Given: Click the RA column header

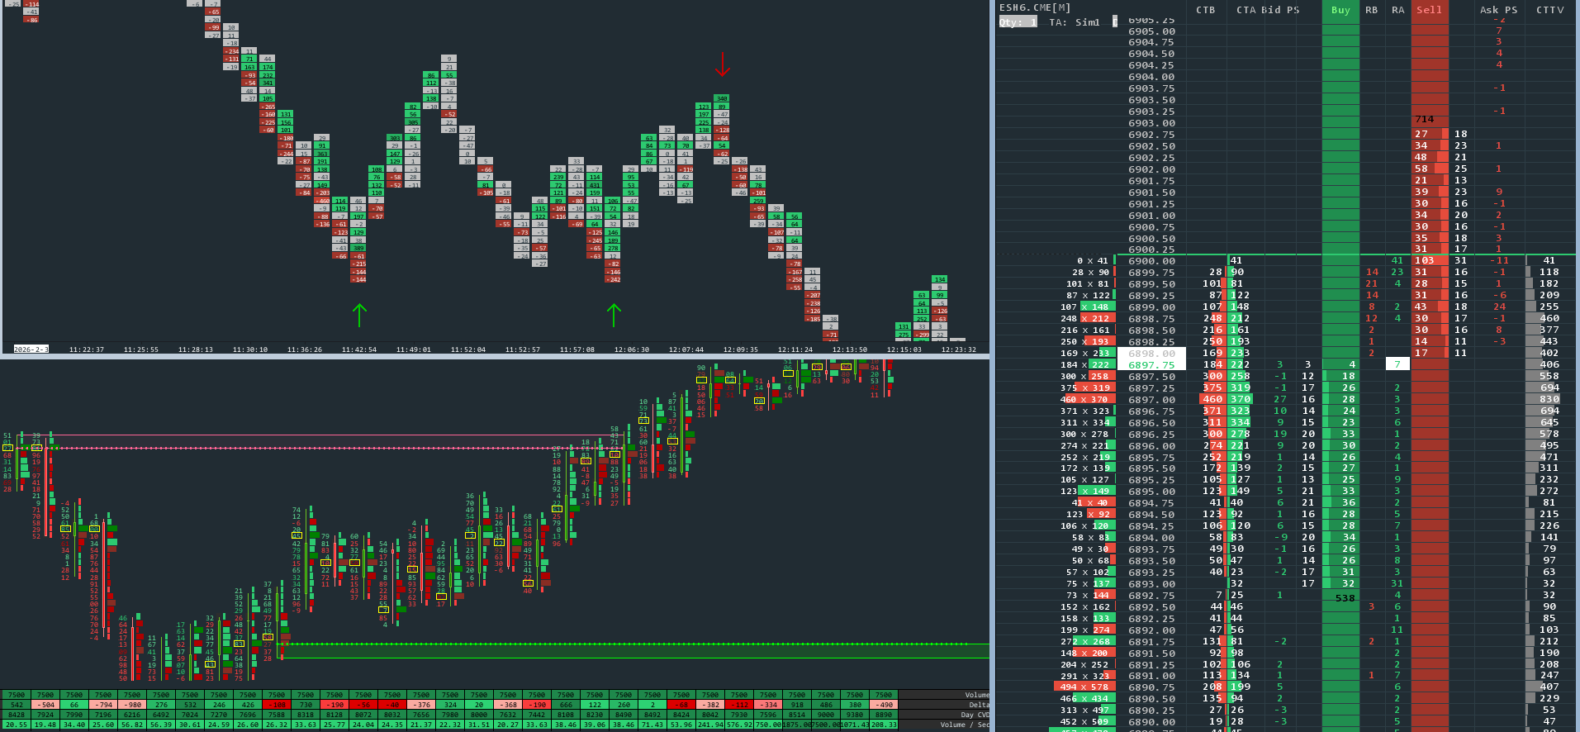Looking at the screenshot, I should [1397, 10].
